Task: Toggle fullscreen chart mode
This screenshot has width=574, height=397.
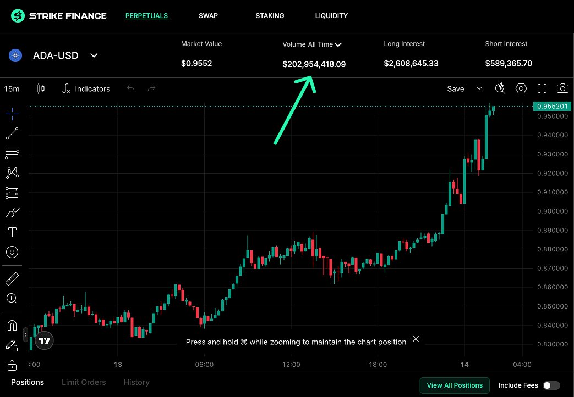Action: pyautogui.click(x=542, y=88)
